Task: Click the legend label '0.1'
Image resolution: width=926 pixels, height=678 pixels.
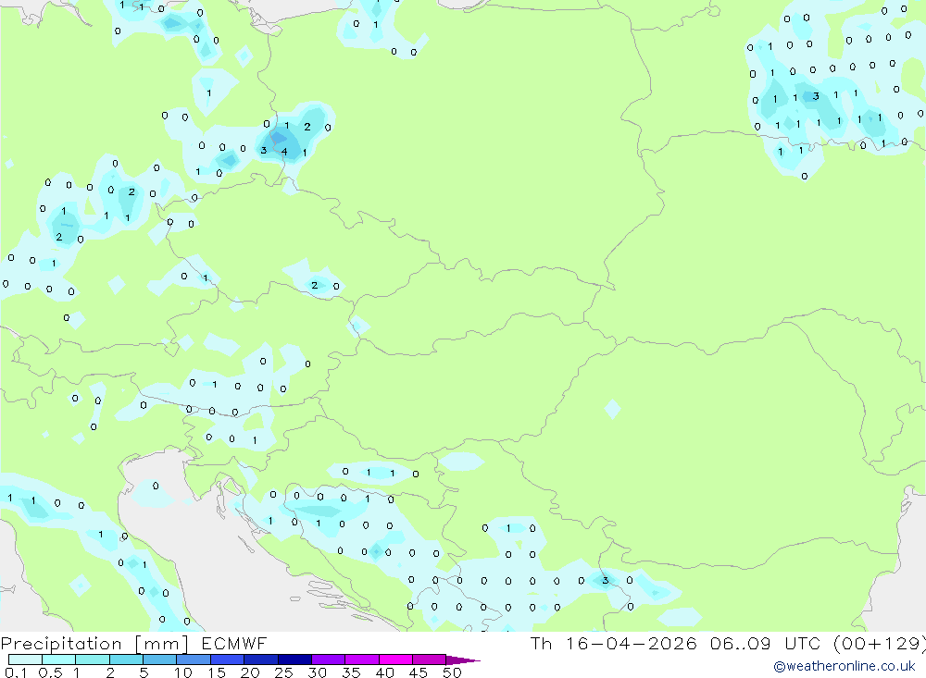Action: click(x=16, y=672)
